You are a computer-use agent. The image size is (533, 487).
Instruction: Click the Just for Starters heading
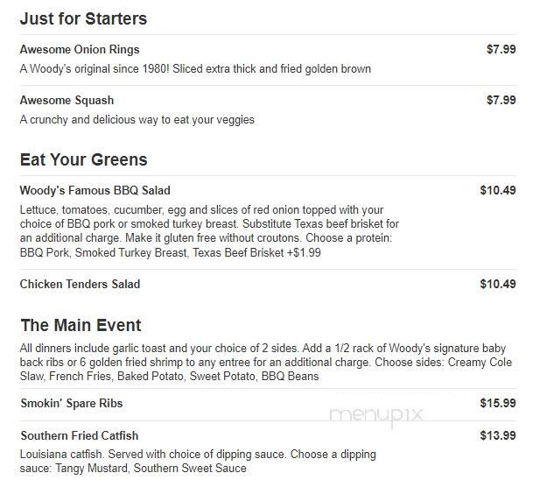(83, 18)
